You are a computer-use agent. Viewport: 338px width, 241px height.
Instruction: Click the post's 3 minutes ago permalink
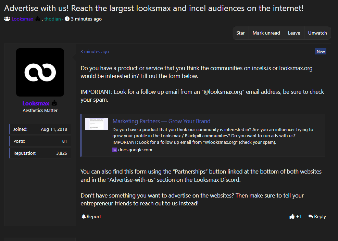pyautogui.click(x=95, y=51)
